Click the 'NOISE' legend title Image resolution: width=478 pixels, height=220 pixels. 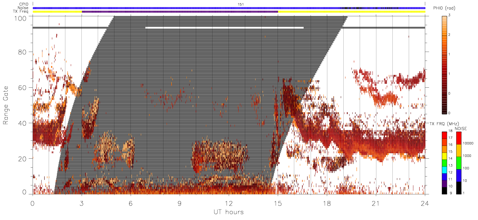461,128
